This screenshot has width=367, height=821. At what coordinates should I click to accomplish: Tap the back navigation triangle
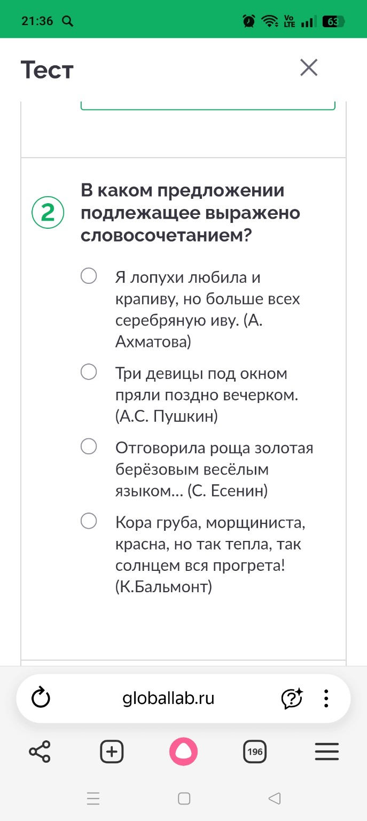point(274,799)
